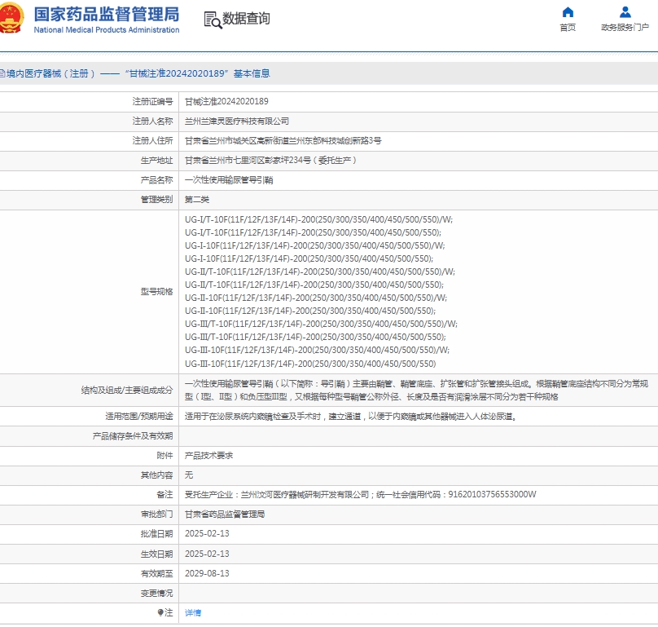Click approval department 甘肃省药品监督管理局
Image resolution: width=658 pixels, height=627 pixels.
pos(225,514)
